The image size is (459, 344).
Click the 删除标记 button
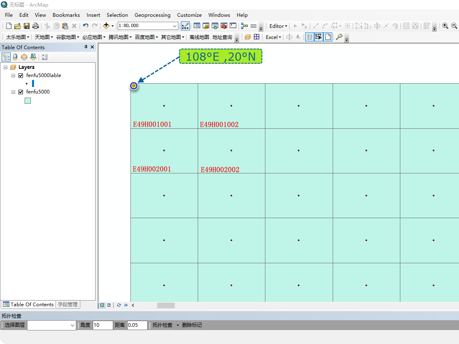pyautogui.click(x=192, y=325)
